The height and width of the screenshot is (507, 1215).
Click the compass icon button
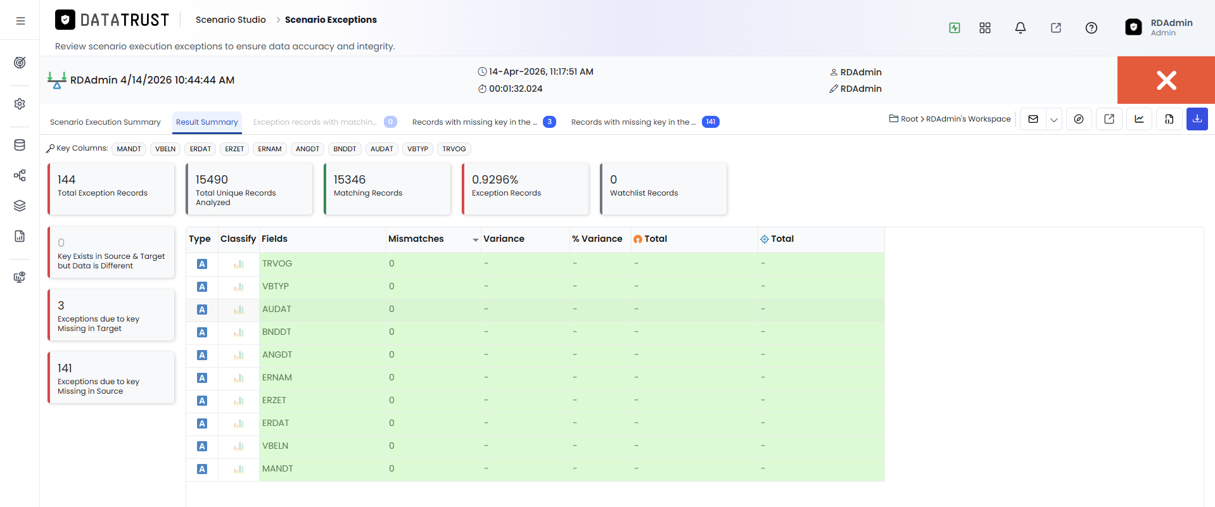(1079, 119)
